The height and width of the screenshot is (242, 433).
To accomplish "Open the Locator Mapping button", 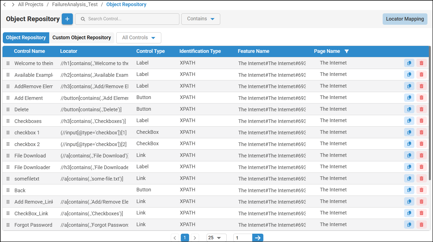I will [x=405, y=19].
